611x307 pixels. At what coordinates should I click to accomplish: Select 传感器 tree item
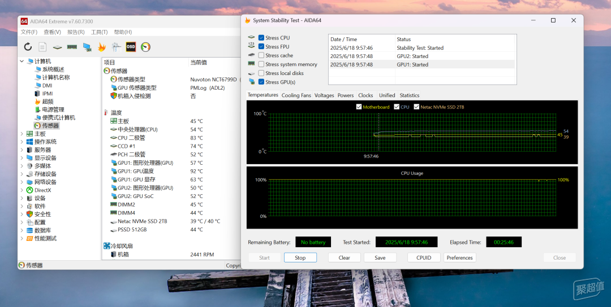point(50,125)
